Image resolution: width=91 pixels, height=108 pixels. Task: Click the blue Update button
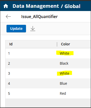pos(16,29)
